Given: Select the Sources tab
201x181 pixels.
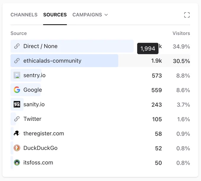Looking at the screenshot, I should (55, 15).
